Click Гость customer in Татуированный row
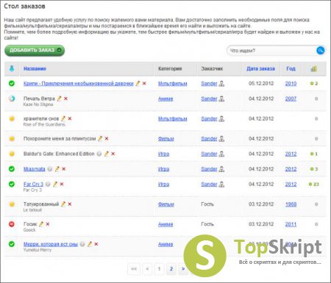The width and height of the screenshot is (331, 283). click(x=207, y=204)
